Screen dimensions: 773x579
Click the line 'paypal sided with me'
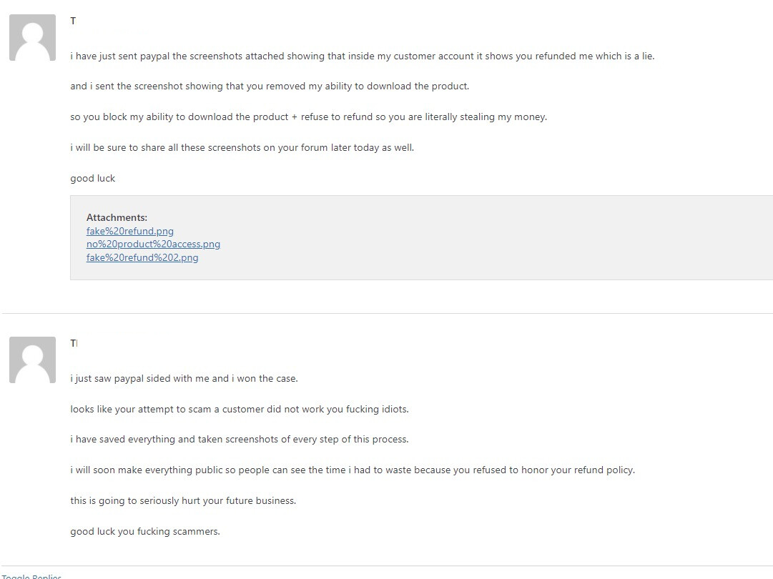[x=184, y=378]
